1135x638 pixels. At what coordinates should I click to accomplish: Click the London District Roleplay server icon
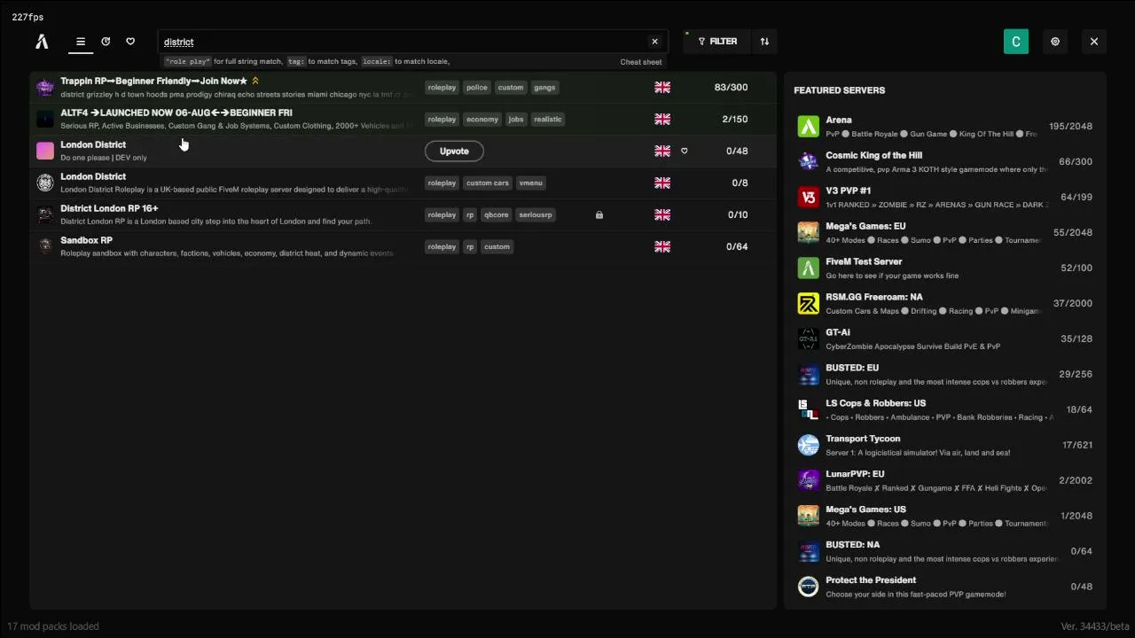pyautogui.click(x=45, y=183)
